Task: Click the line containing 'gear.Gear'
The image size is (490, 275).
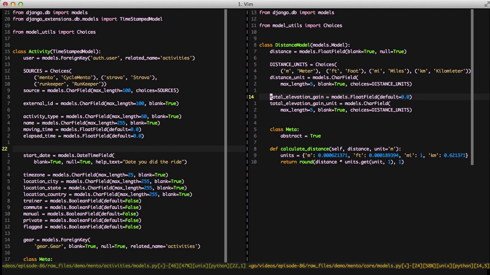Action: [x=117, y=246]
